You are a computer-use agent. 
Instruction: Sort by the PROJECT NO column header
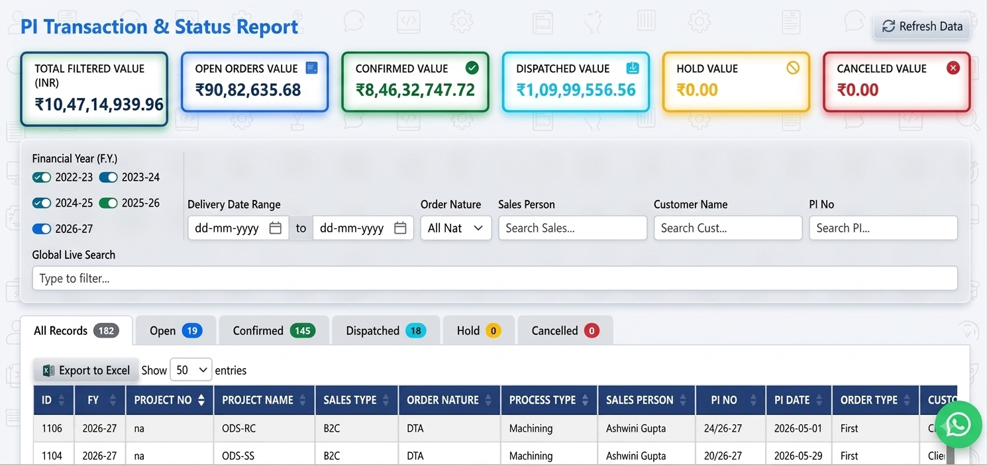tap(170, 400)
